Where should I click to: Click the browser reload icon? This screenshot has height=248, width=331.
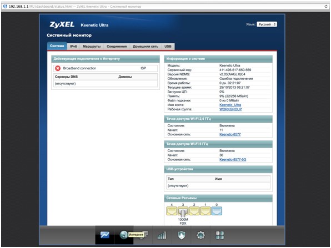click(x=326, y=7)
